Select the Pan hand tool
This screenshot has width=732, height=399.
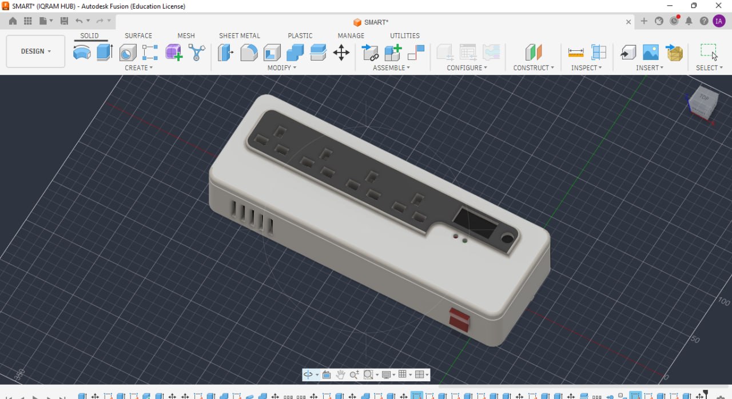pyautogui.click(x=340, y=374)
